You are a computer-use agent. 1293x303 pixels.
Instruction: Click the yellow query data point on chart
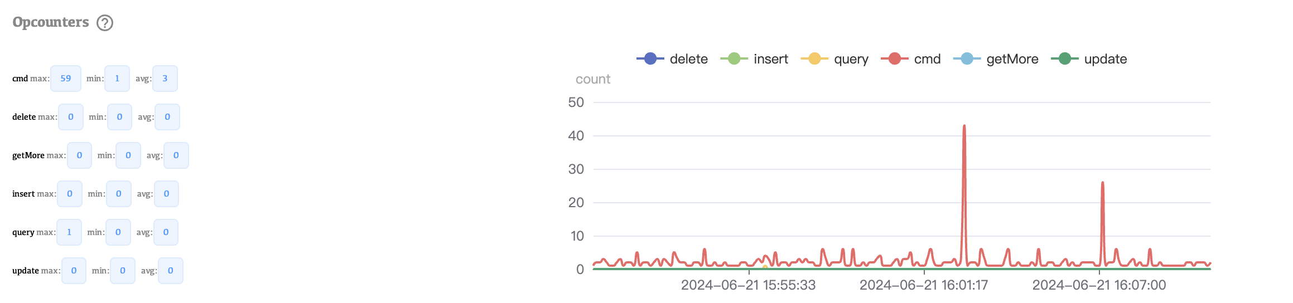[x=765, y=268]
